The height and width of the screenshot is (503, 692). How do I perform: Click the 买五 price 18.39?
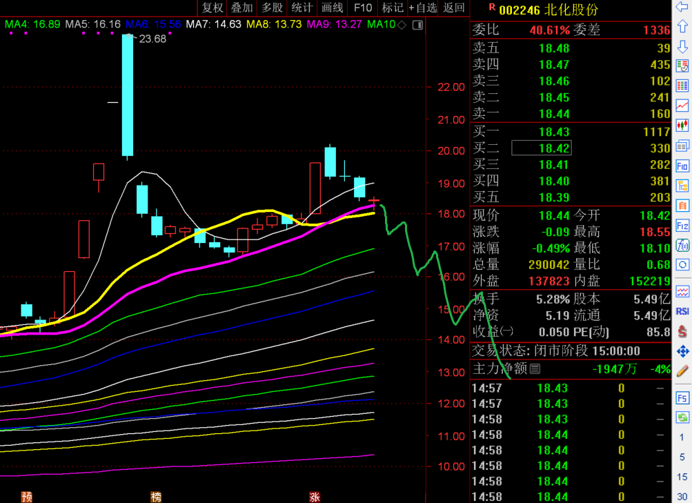coord(554,197)
